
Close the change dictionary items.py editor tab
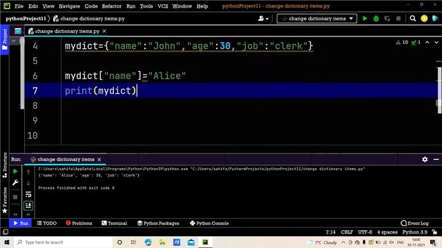tap(104, 31)
